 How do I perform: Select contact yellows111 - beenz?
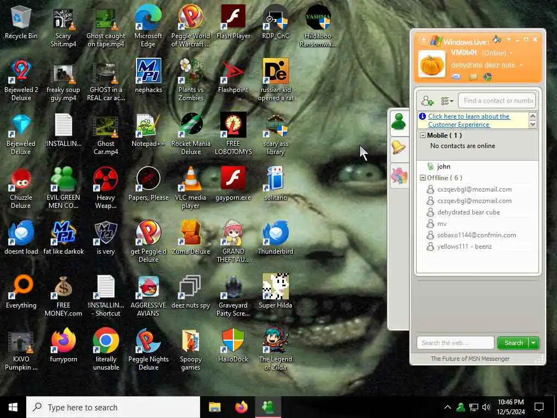(464, 247)
